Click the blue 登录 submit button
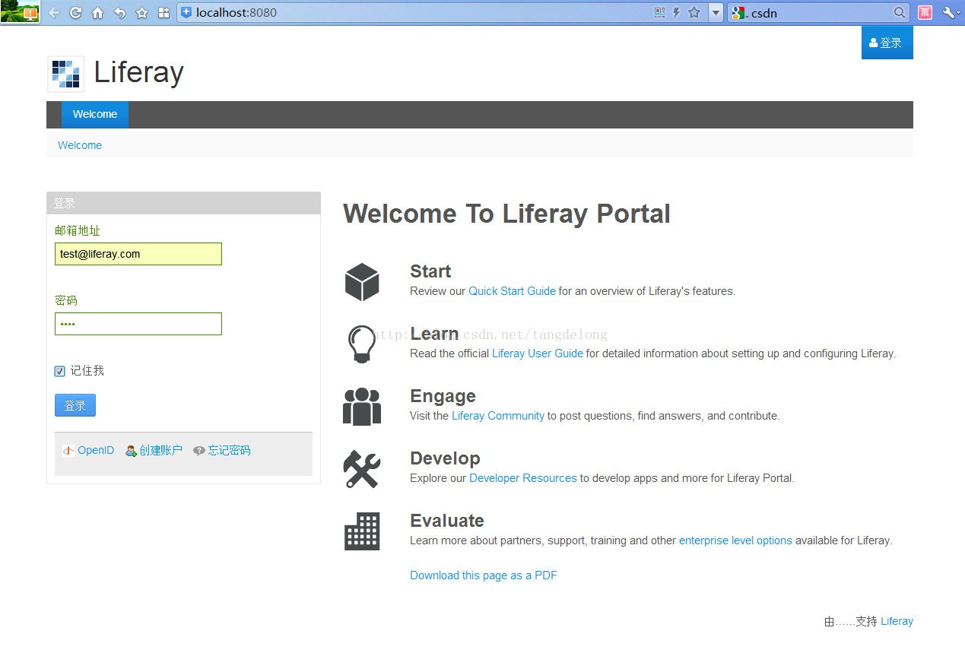Screen dimensions: 965x653 75,405
